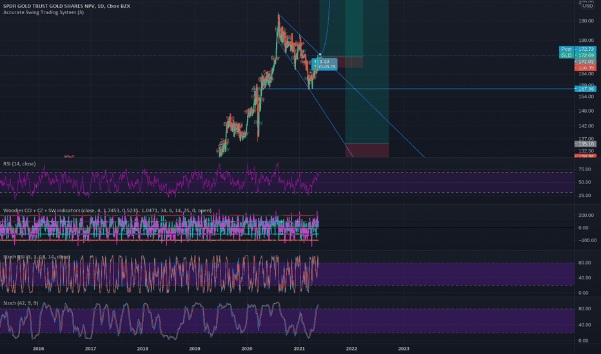Click the 132.50 price axis label
Image resolution: width=601 pixels, height=354 pixels.
point(586,151)
